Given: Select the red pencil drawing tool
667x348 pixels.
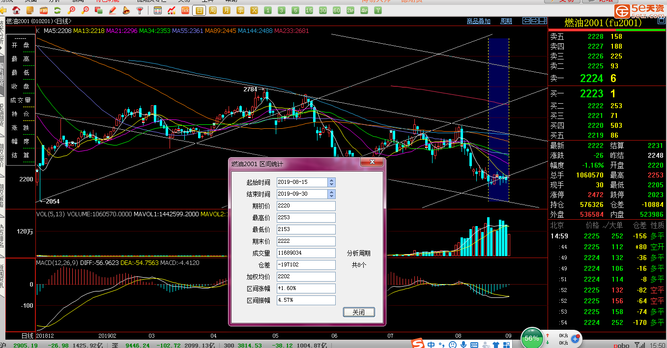Looking at the screenshot, I should tap(113, 10).
